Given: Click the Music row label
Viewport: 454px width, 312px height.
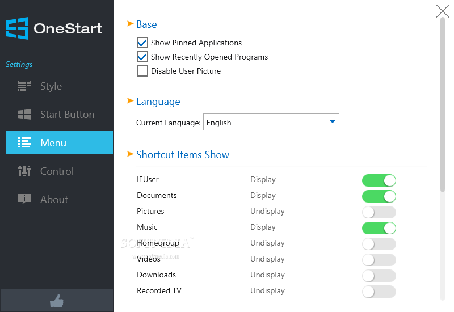Looking at the screenshot, I should (x=147, y=227).
